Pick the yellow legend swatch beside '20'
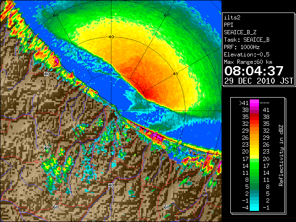Image resolution: width=296 pixels, height=222 pixels. tap(254, 152)
